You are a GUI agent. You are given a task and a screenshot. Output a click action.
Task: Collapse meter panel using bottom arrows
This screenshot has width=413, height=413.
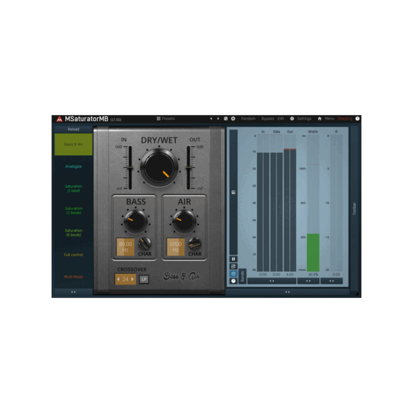point(288,292)
